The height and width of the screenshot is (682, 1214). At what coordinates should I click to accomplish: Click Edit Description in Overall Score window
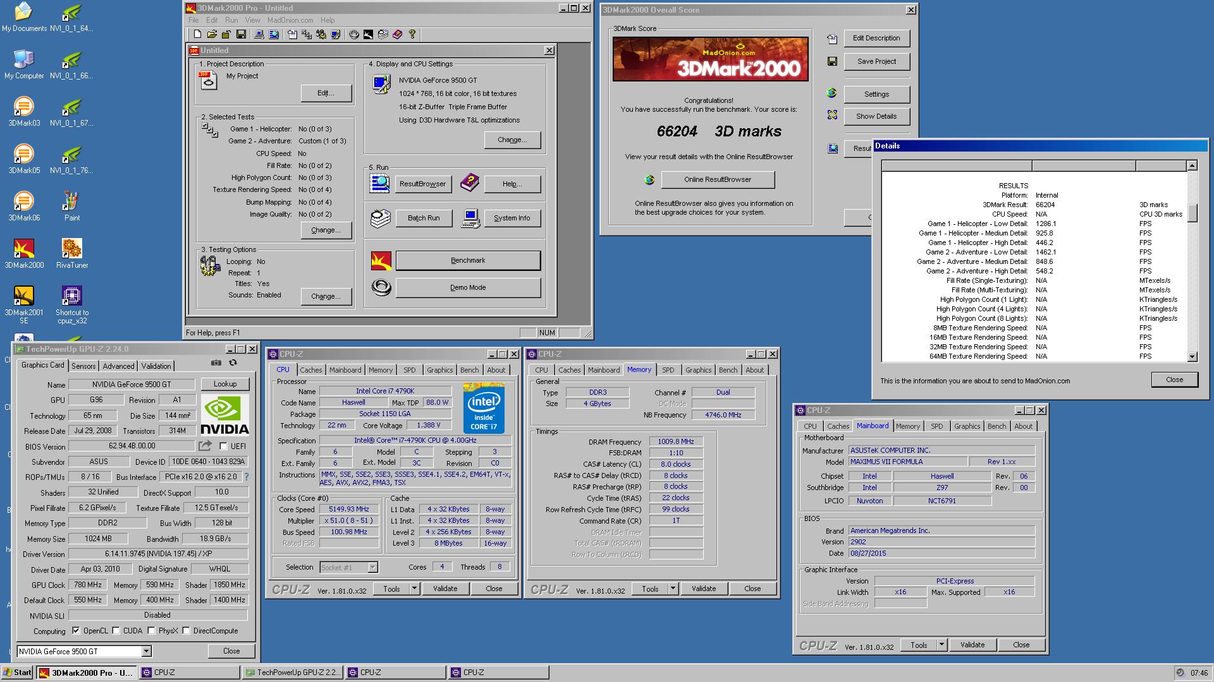tap(876, 38)
